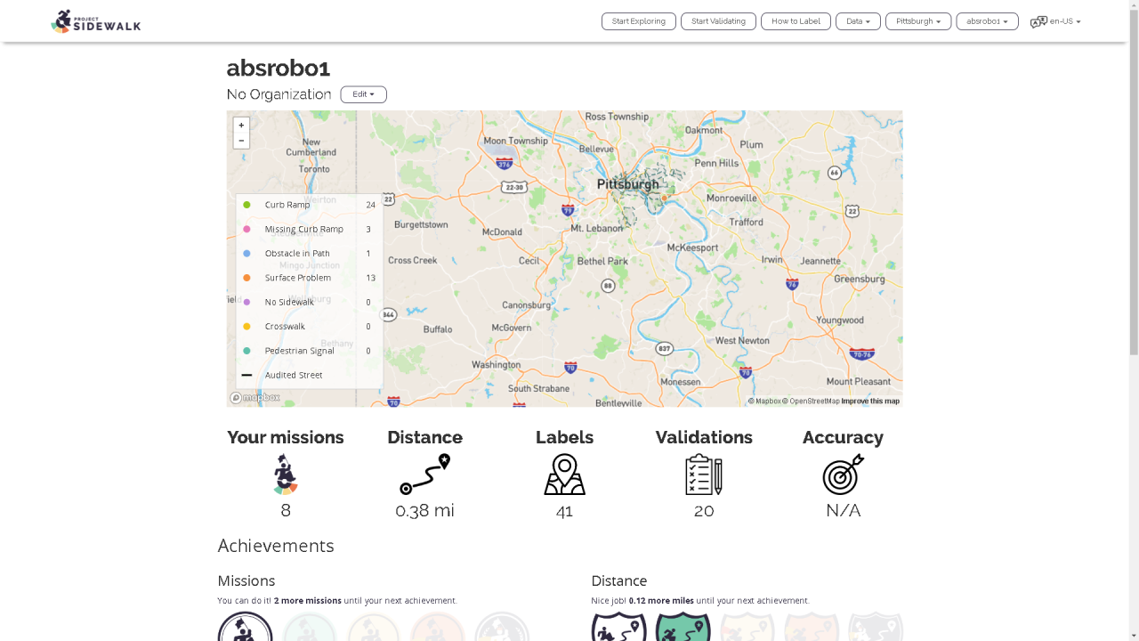Zoom out on the map
The width and height of the screenshot is (1139, 641).
coord(241,141)
